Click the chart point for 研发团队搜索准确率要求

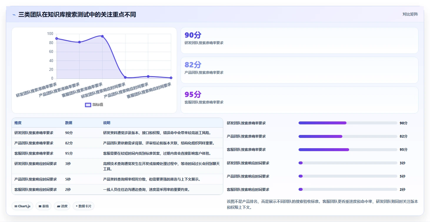[56, 39]
